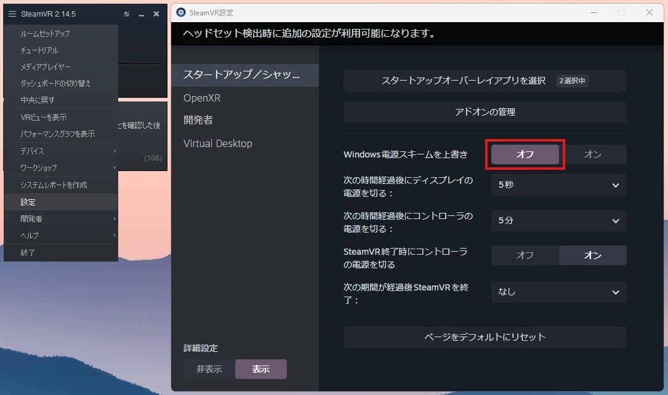Click the headset status icon in SteamVR title bar

coord(127,14)
